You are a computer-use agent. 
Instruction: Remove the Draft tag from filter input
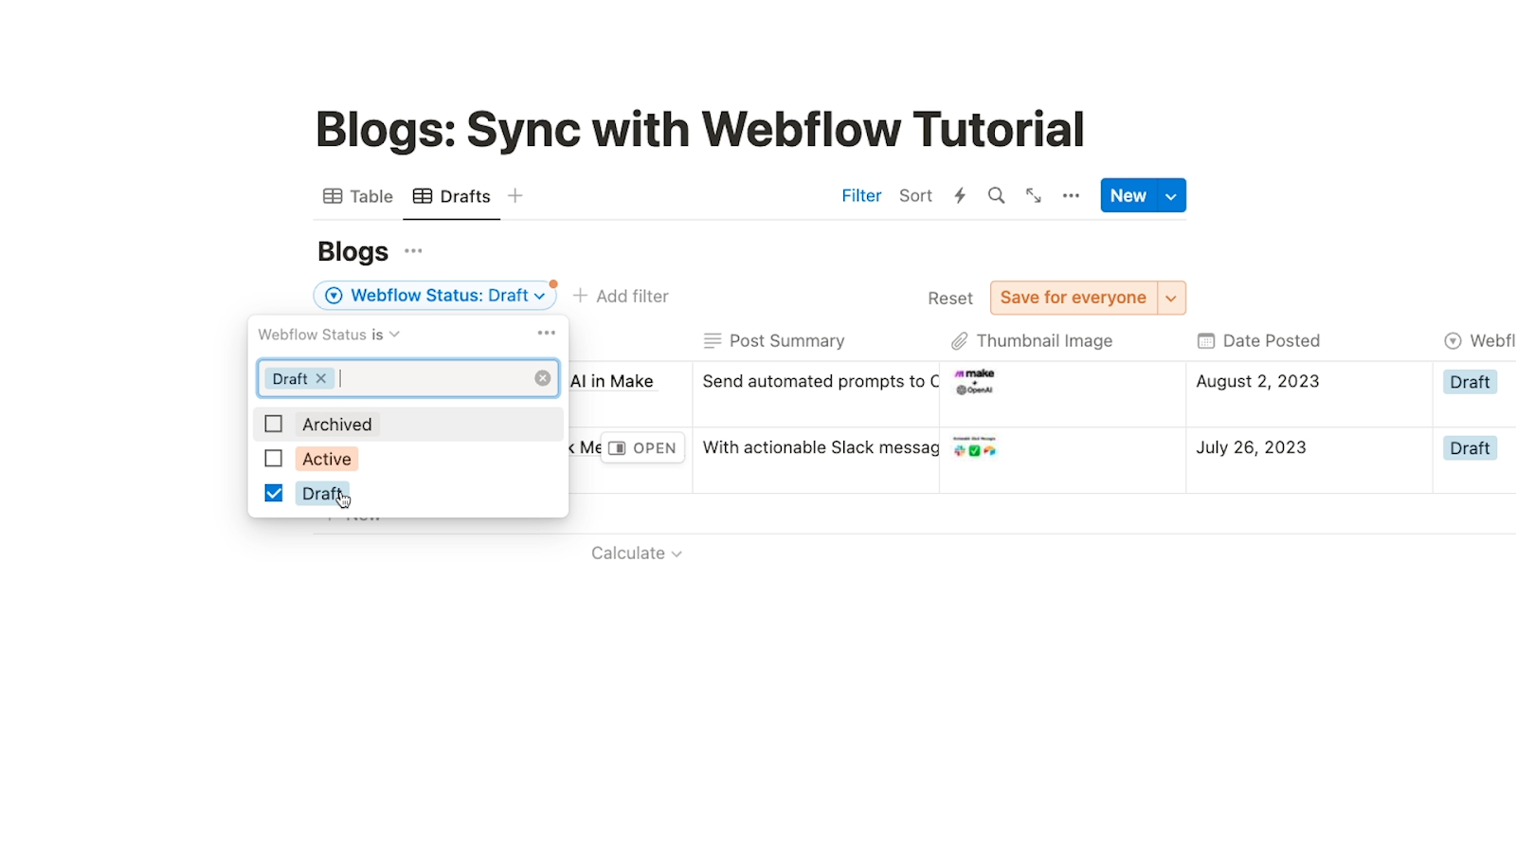(x=321, y=378)
